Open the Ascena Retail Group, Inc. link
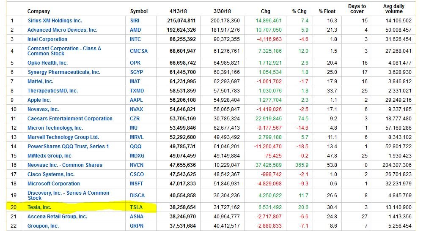The image size is (426, 231). 58,216
